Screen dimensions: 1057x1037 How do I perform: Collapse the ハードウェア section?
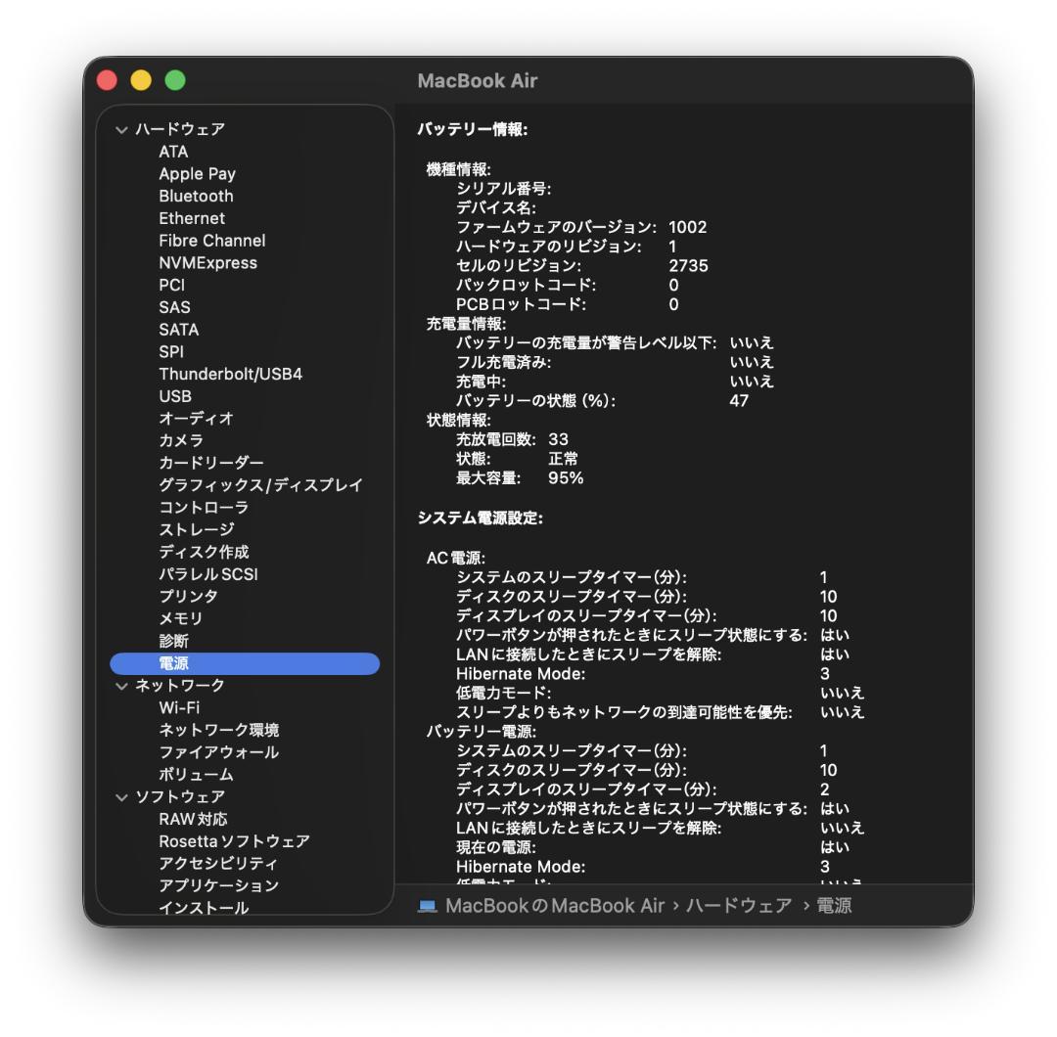(121, 128)
